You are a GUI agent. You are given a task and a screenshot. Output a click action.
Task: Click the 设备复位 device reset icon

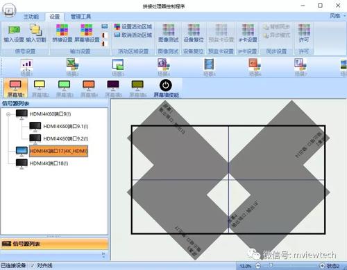[x=194, y=34]
